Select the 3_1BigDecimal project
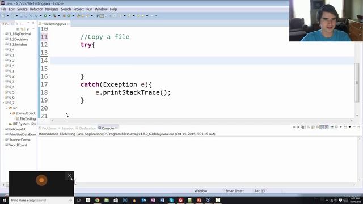 click(x=18, y=34)
